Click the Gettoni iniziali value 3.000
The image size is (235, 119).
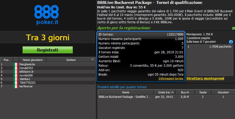[179, 57]
